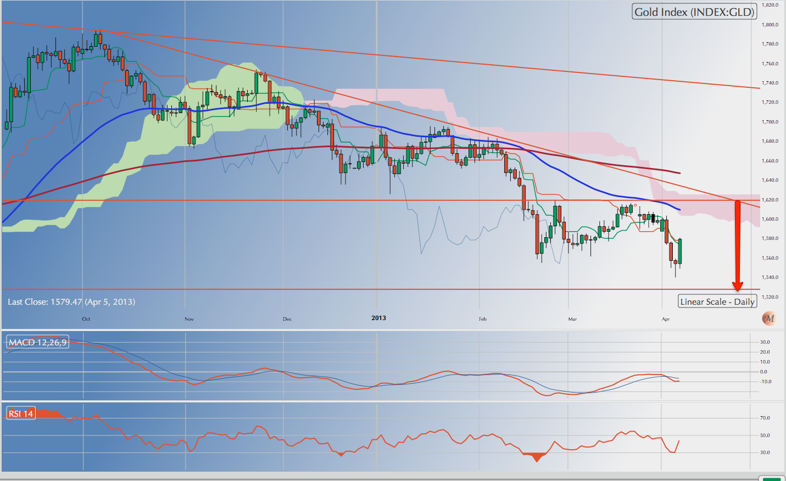Click the 1,540.0 price axis value
The width and height of the screenshot is (786, 481).
[x=770, y=277]
